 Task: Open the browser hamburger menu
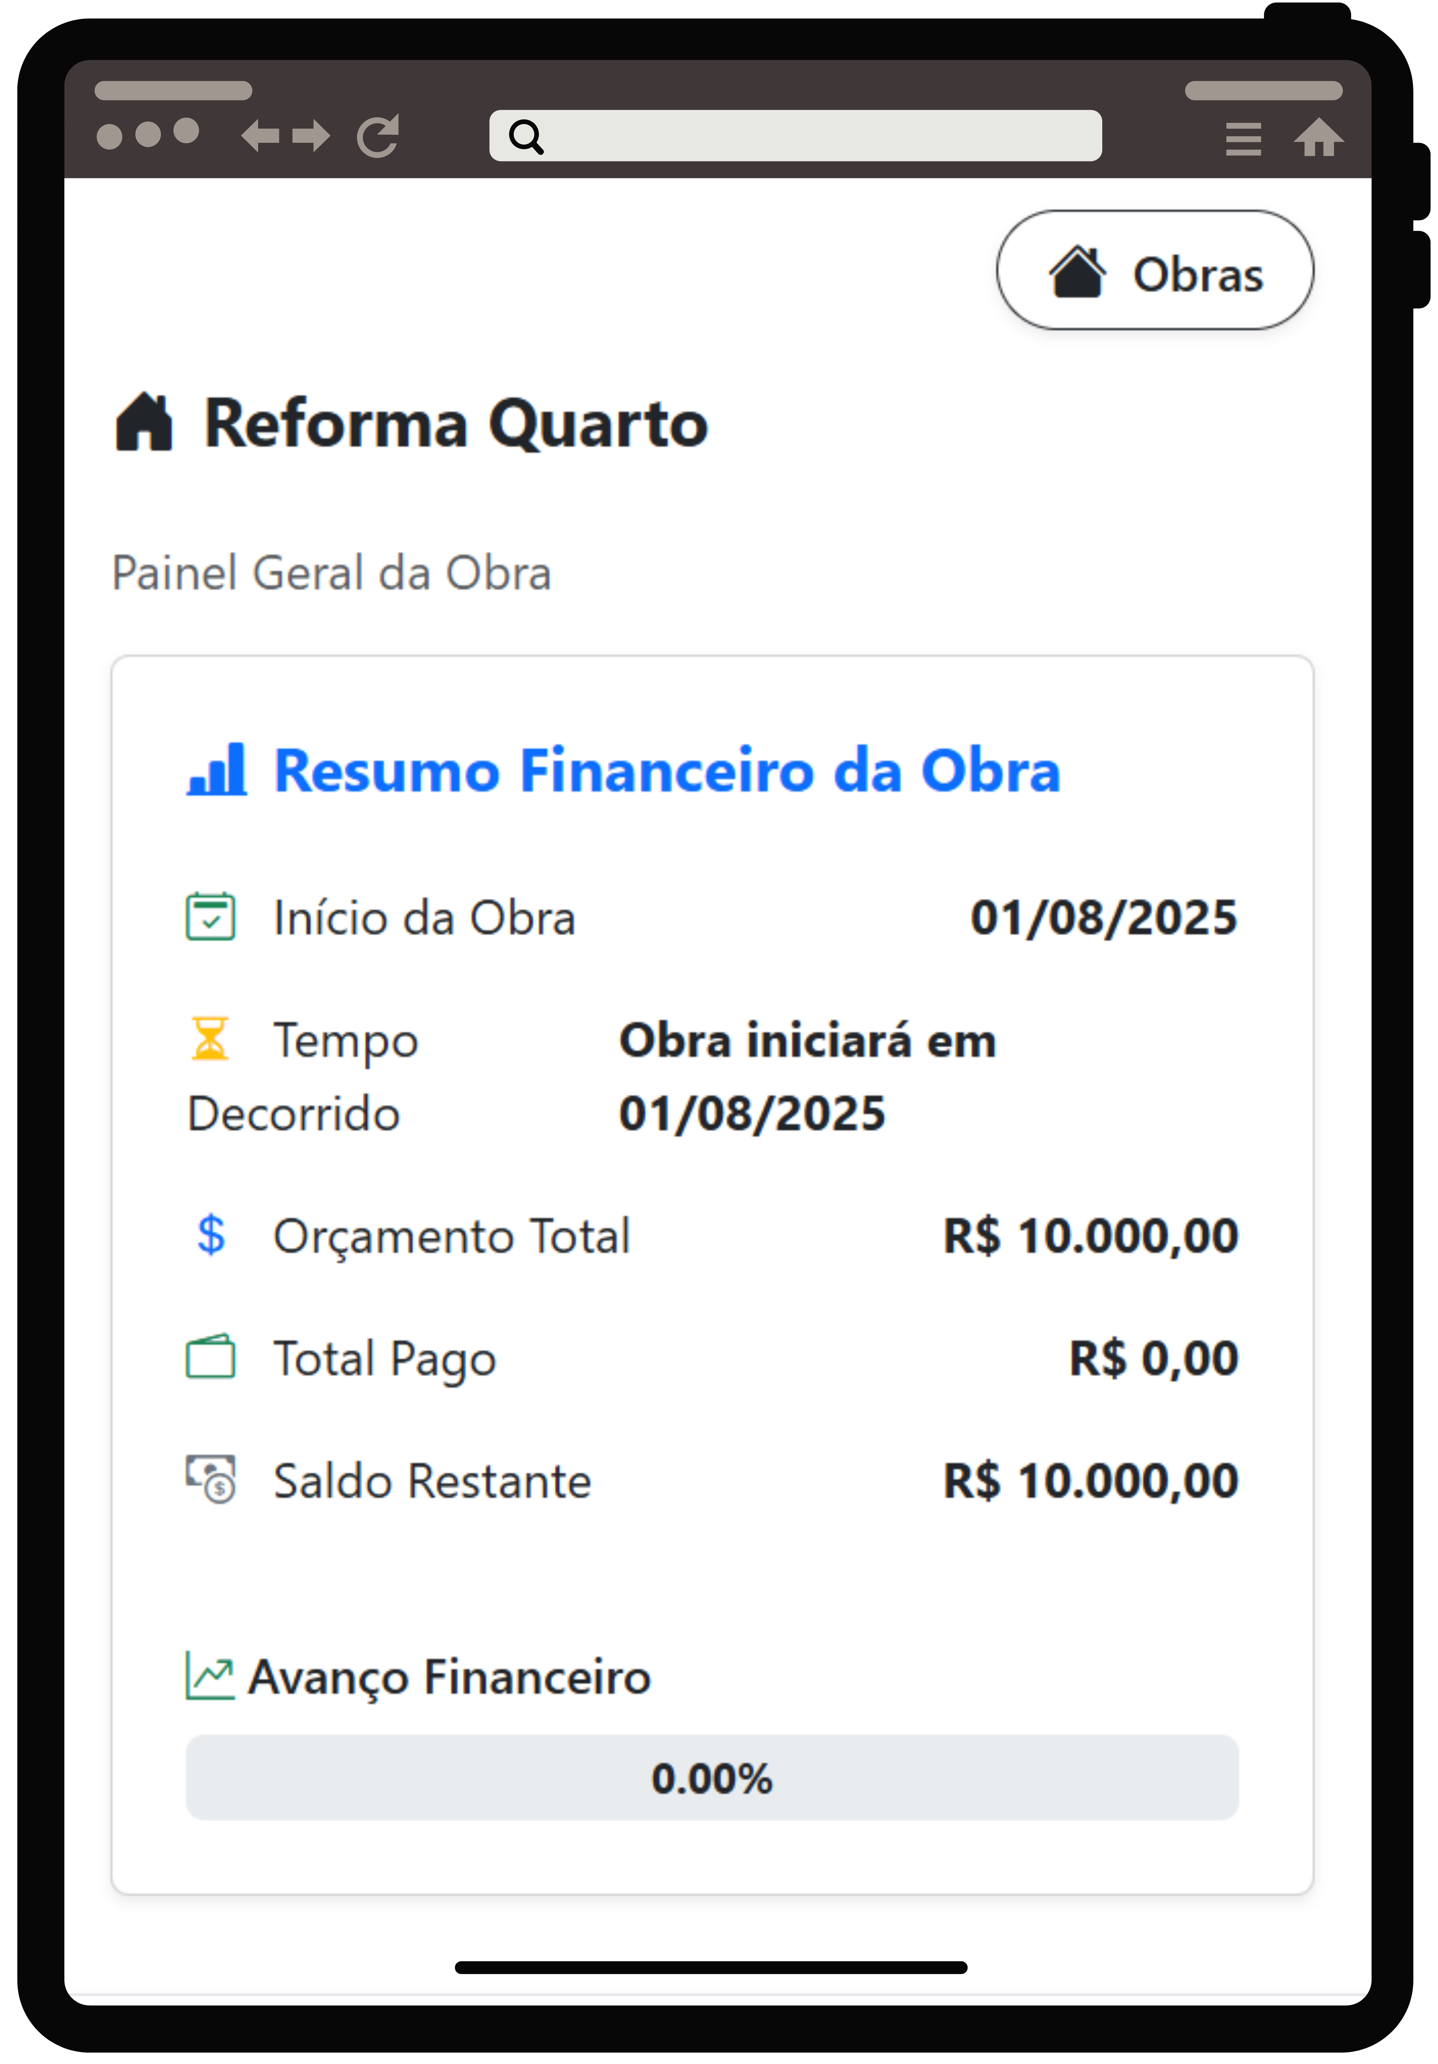(1243, 139)
